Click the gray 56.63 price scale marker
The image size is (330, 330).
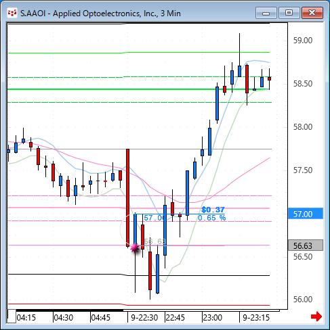pyautogui.click(x=306, y=245)
